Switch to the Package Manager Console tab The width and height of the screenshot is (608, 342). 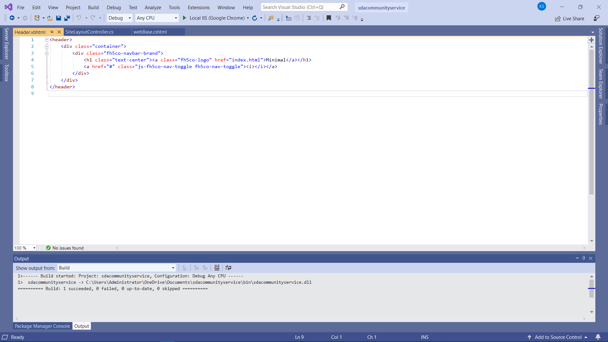click(42, 326)
